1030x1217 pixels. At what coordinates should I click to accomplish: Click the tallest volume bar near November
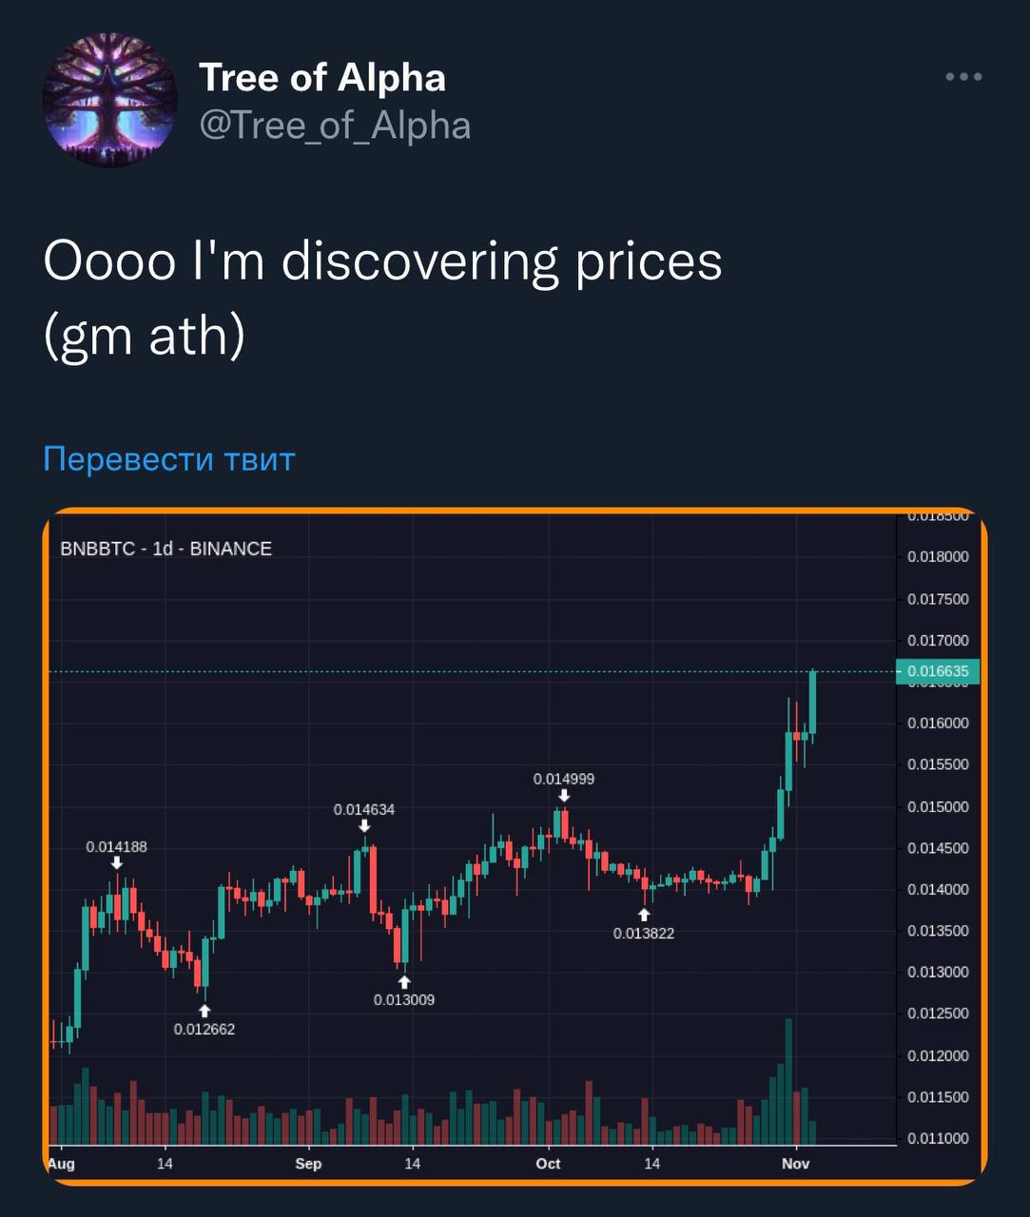tap(788, 1081)
